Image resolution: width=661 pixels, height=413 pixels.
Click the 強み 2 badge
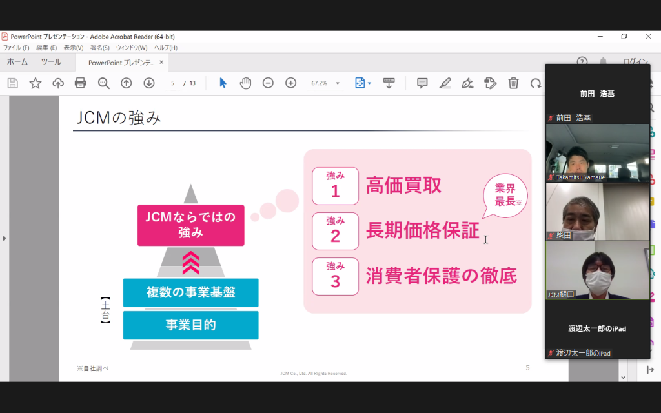point(335,231)
